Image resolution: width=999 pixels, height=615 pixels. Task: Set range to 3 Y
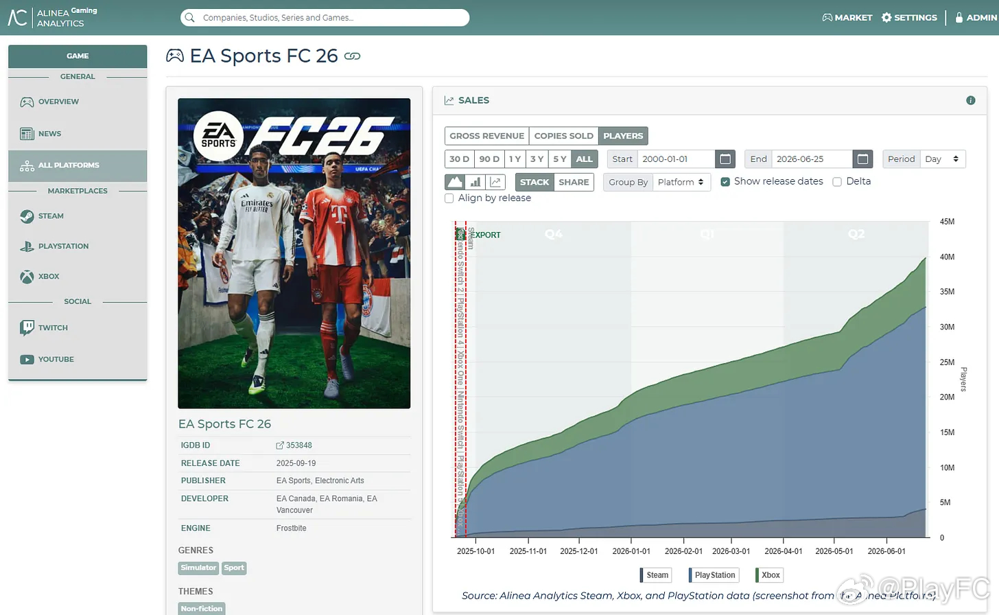click(x=537, y=159)
